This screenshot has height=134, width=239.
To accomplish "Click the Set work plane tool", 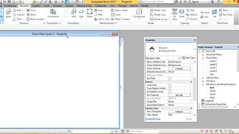I will (214, 13).
